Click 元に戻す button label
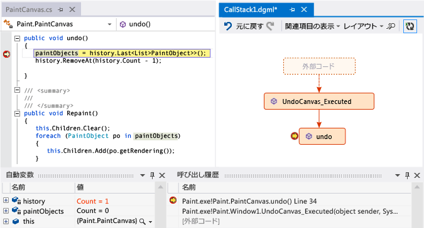Viewport: 424px width, 228px height. [x=249, y=26]
